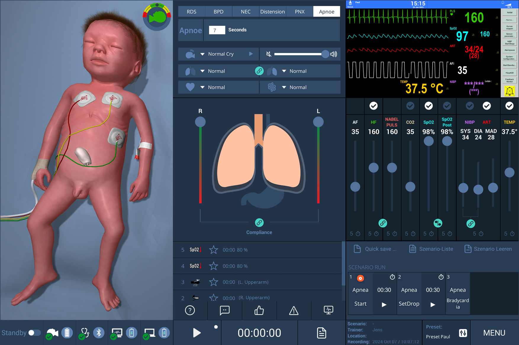Toggle the Standby switch
Screen dimensions: 519x345
pos(34,333)
